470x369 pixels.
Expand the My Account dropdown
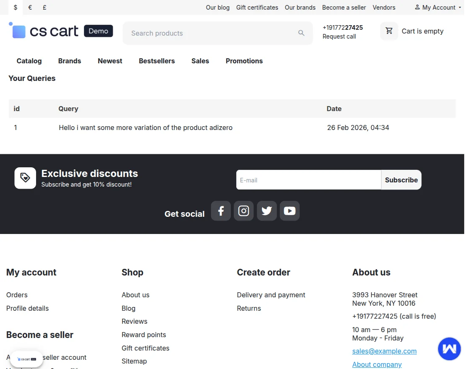pyautogui.click(x=438, y=8)
